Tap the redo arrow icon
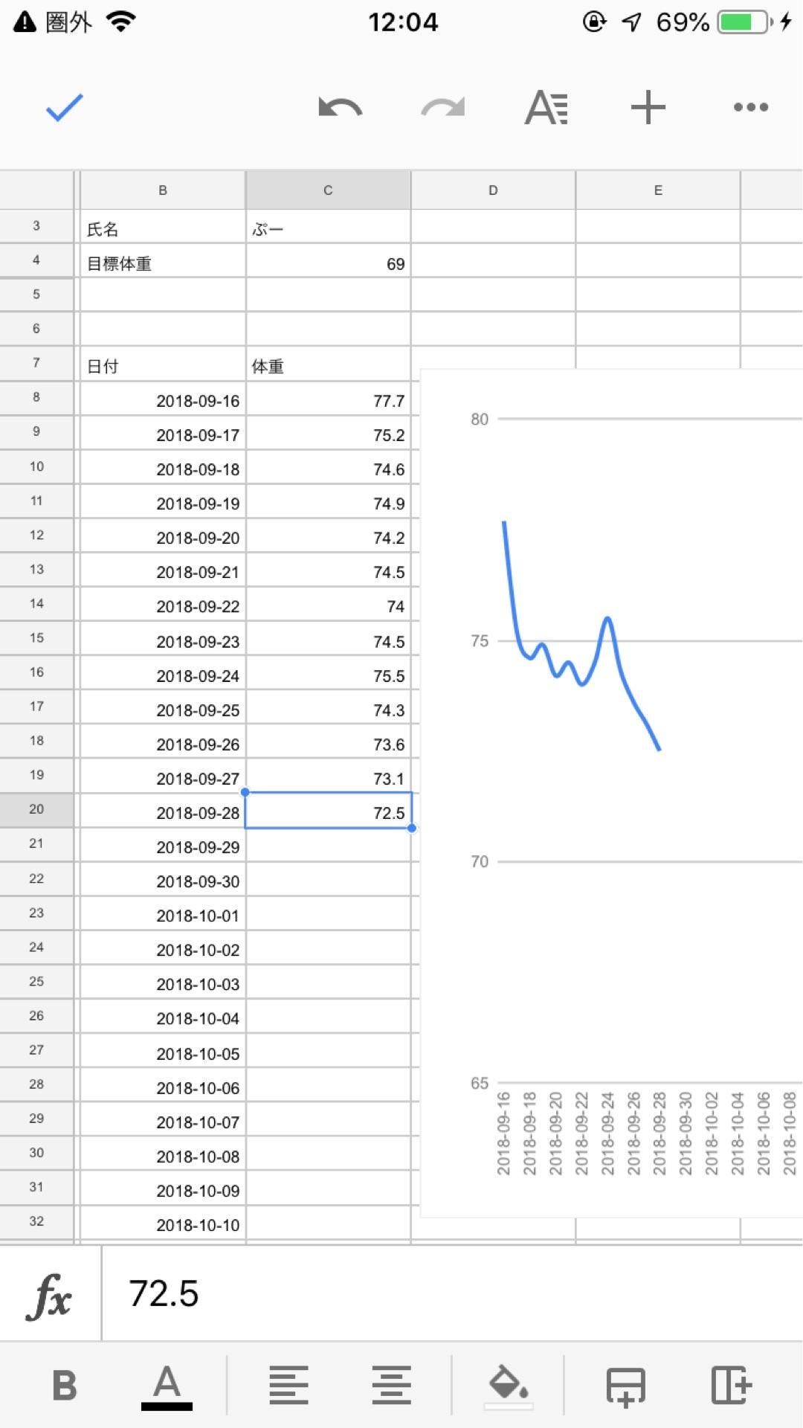803x1428 pixels. click(442, 108)
